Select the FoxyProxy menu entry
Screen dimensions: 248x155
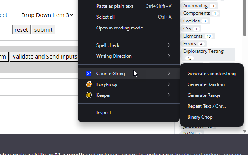129,84
